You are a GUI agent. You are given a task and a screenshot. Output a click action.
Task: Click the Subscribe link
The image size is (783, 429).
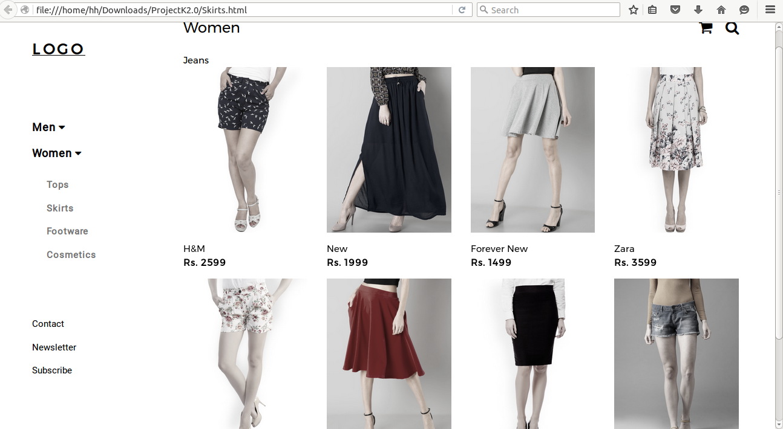coord(52,370)
